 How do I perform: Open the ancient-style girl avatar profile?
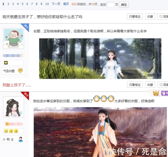[13, 107]
